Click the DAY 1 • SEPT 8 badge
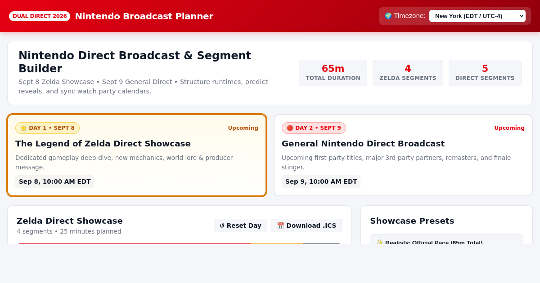The image size is (540, 283). coord(47,128)
